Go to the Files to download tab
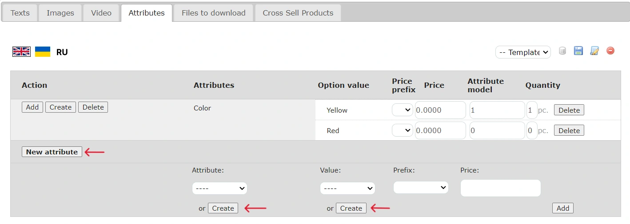 point(213,13)
